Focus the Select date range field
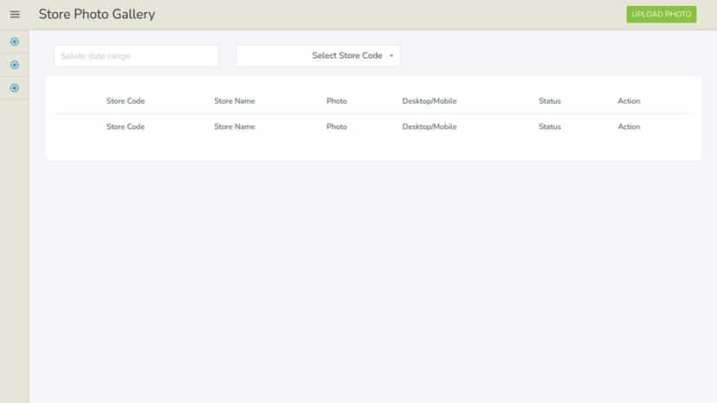Screen dimensions: 717x403 pos(136,55)
